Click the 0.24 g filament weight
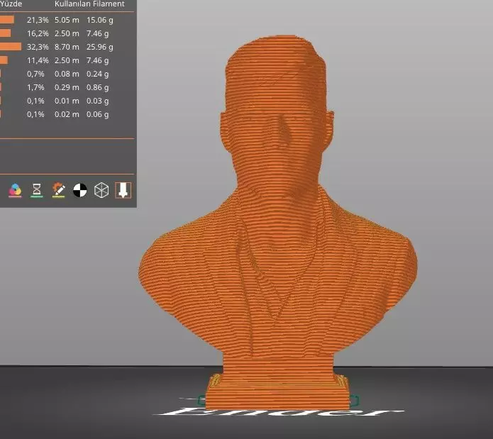This screenshot has height=439, width=493. click(x=98, y=74)
